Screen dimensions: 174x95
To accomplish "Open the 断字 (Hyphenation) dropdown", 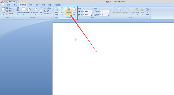I will point(48,14).
